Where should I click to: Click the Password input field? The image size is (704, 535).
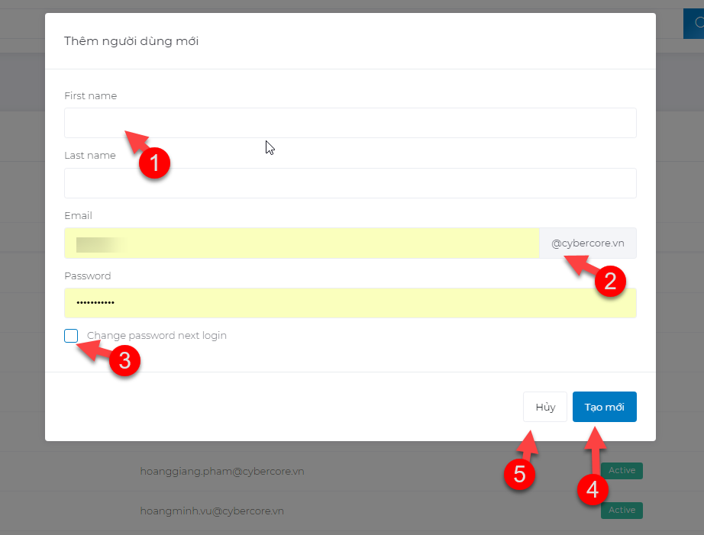350,303
